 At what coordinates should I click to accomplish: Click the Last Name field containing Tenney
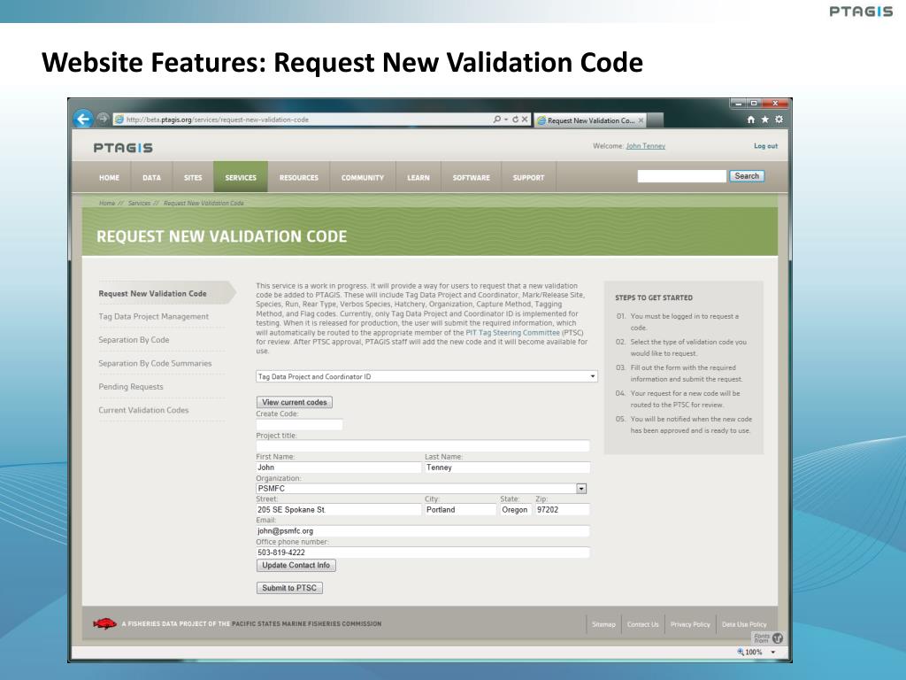[507, 467]
